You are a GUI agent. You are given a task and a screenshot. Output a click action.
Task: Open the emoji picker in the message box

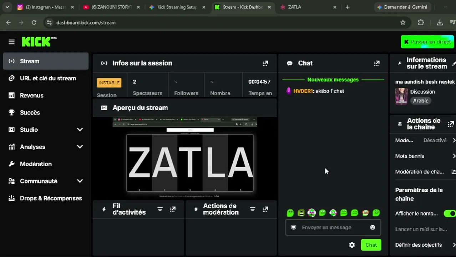(x=373, y=227)
